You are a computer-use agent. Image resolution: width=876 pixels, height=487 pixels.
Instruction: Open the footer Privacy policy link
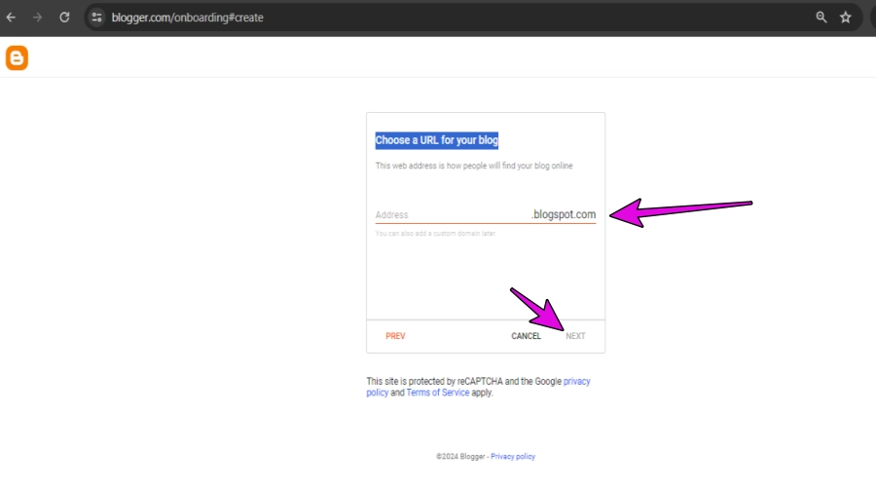[513, 456]
